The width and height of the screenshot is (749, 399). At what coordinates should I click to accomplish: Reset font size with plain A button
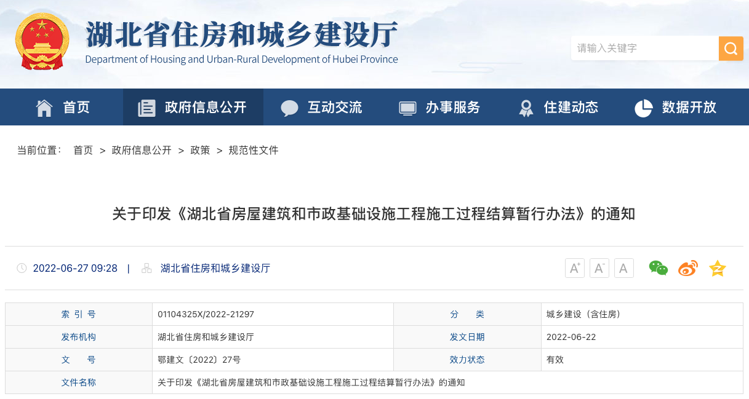(x=623, y=268)
